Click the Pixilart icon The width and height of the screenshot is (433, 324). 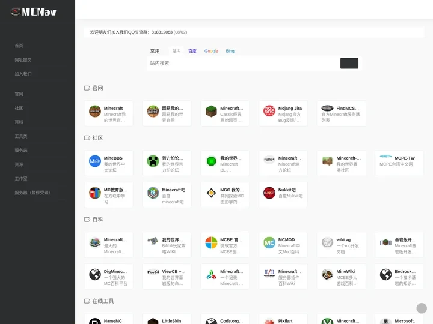tap(269, 321)
